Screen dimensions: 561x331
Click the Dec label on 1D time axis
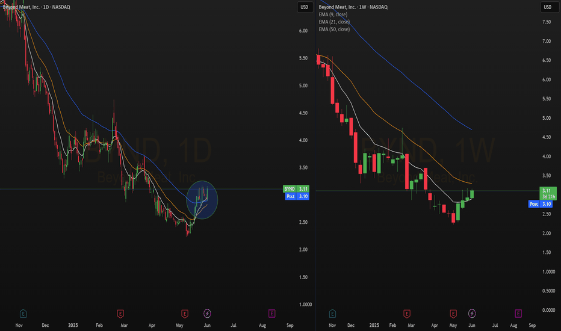[x=45, y=325]
